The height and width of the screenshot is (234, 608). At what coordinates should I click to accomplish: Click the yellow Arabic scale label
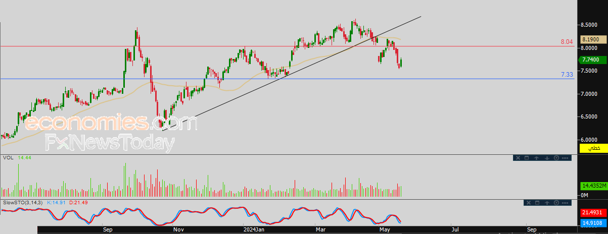tap(593, 148)
